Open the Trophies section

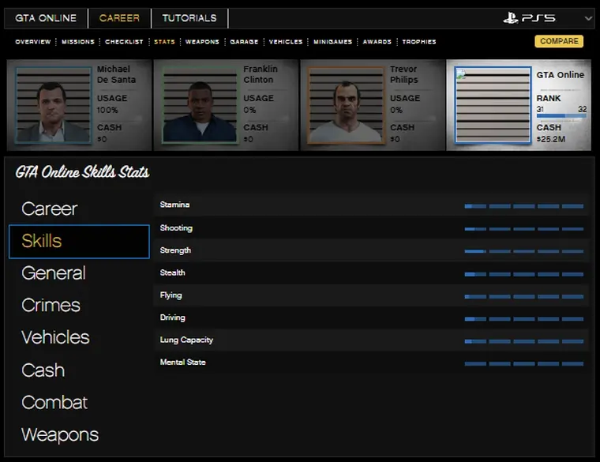418,42
